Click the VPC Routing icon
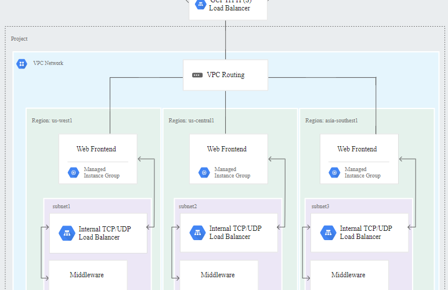 pyautogui.click(x=197, y=75)
